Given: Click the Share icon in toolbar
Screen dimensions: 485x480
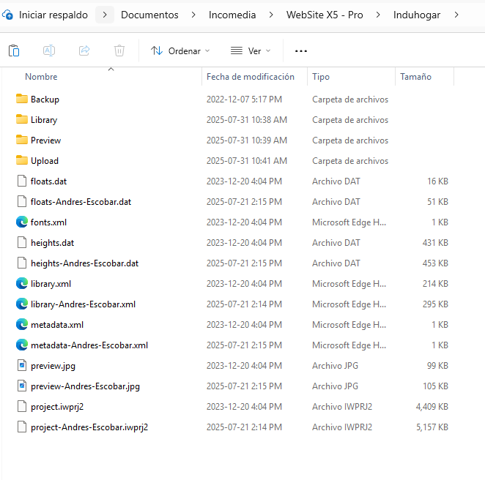Looking at the screenshot, I should (x=84, y=50).
